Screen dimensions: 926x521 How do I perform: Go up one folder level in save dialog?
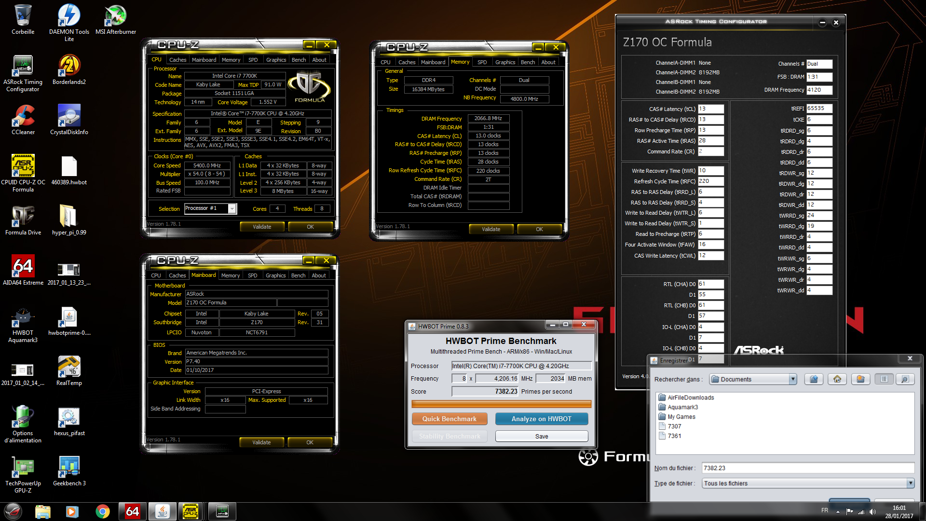tap(814, 379)
